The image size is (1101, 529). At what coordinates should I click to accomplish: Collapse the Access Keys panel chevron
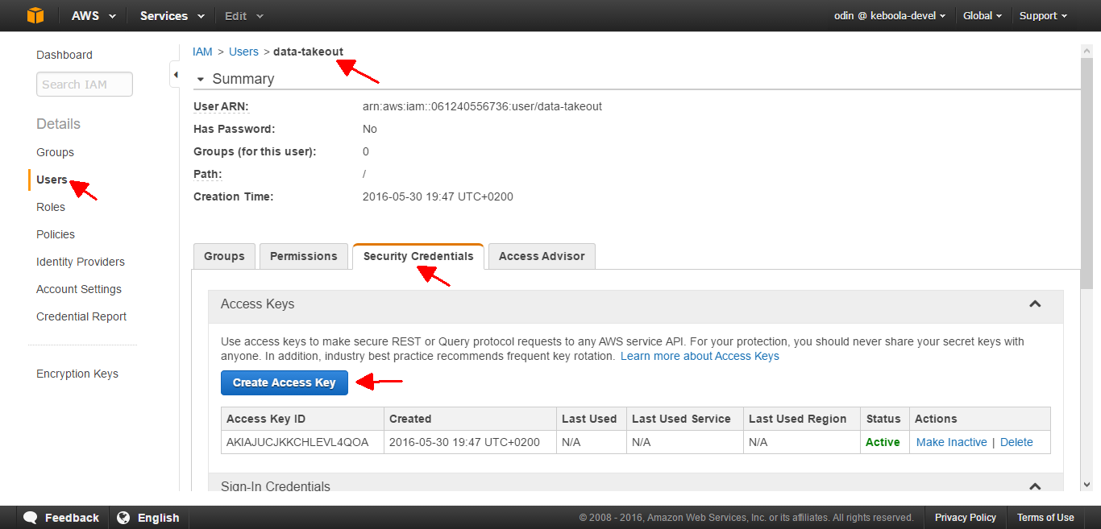(1035, 304)
